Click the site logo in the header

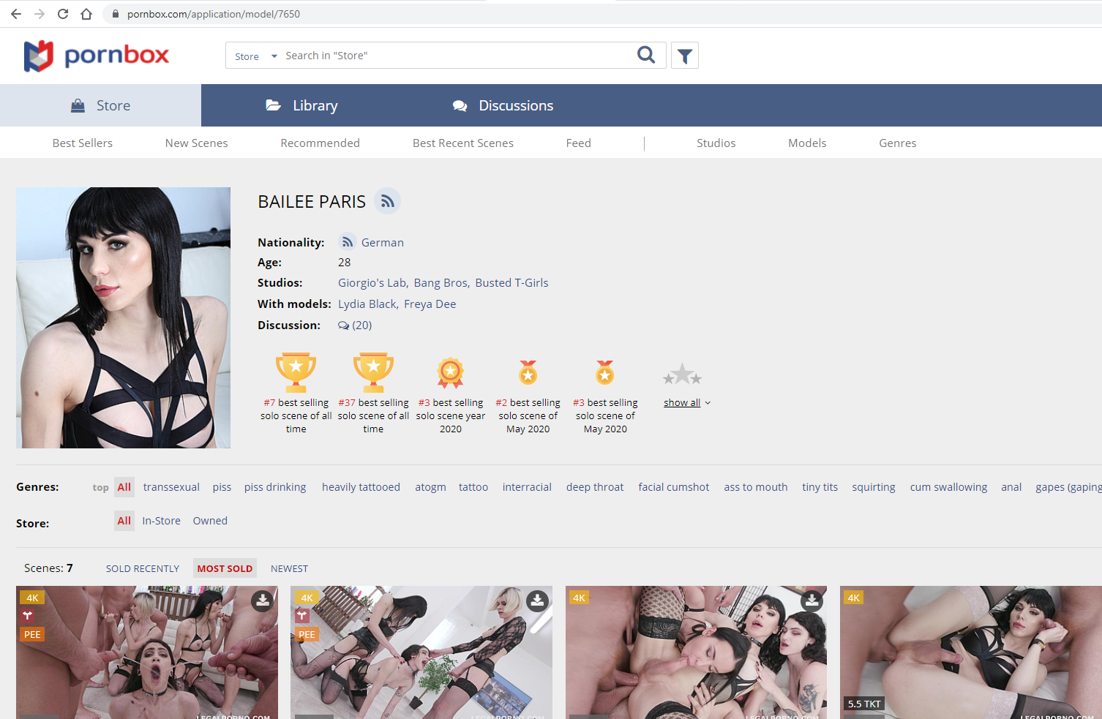97,56
